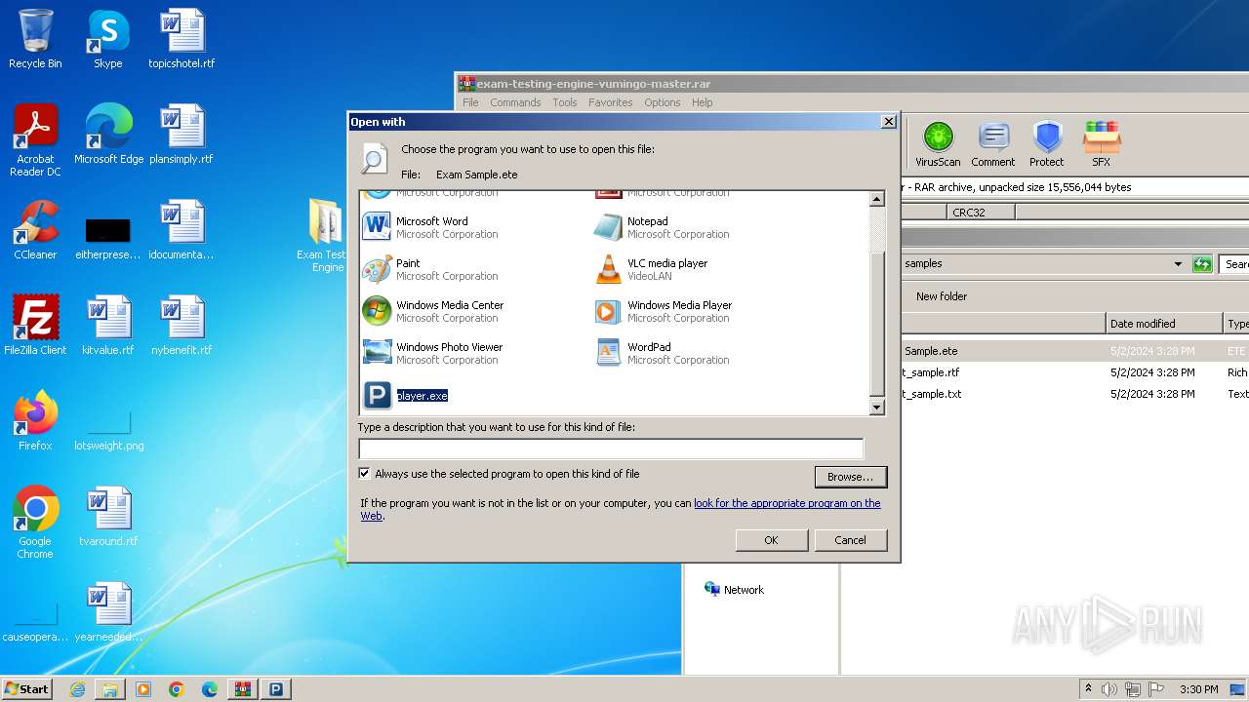Image resolution: width=1249 pixels, height=702 pixels.
Task: Click New folder button
Action: 942,296
